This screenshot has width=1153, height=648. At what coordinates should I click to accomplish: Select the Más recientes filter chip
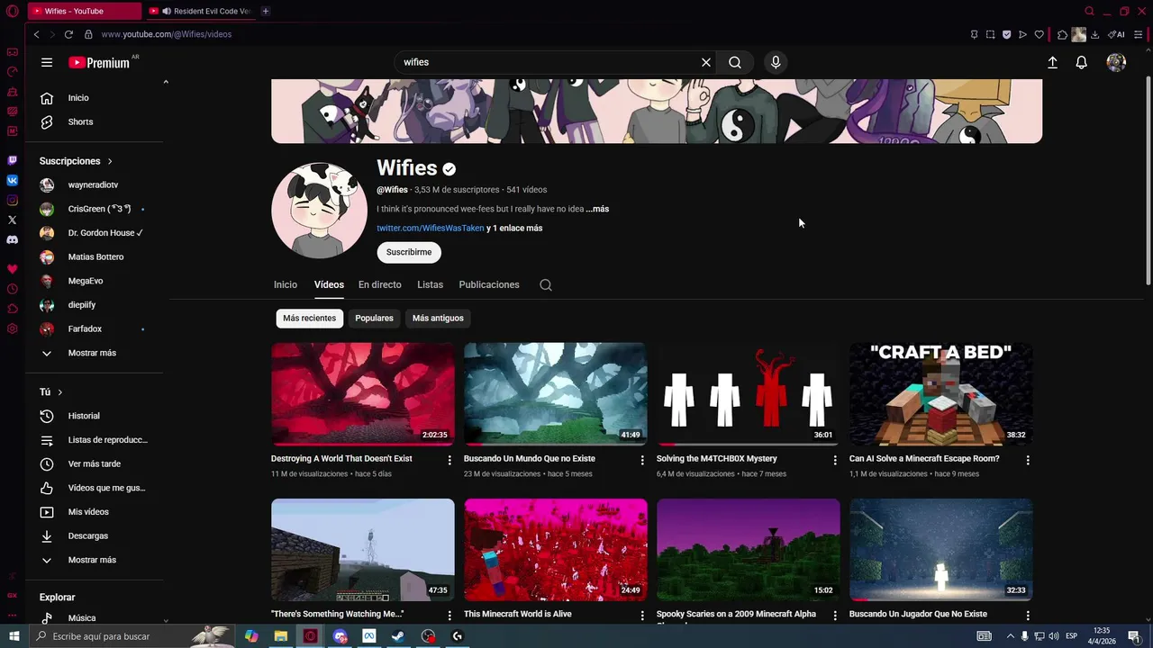point(310,318)
